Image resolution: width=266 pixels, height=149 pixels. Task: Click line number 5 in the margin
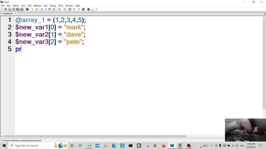[x=10, y=49]
